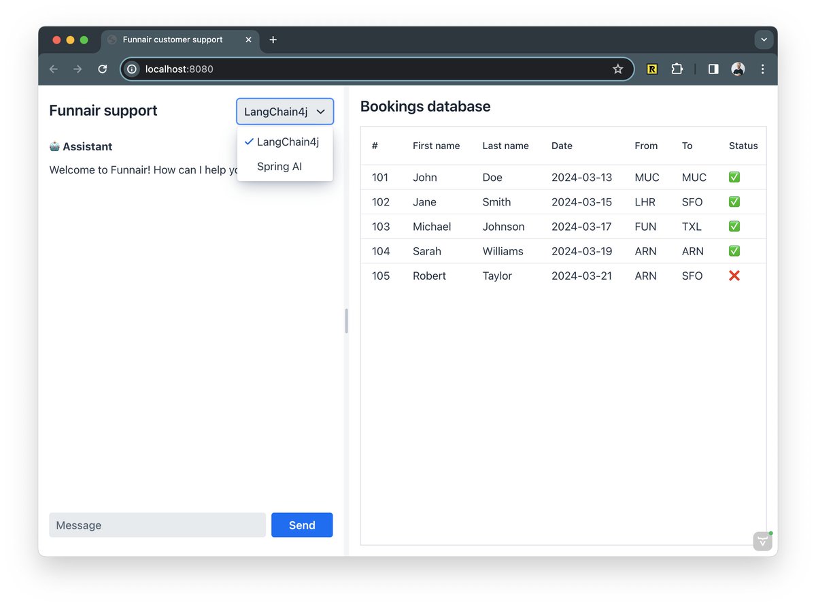816x607 pixels.
Task: Open the profile avatar menu
Action: [738, 69]
